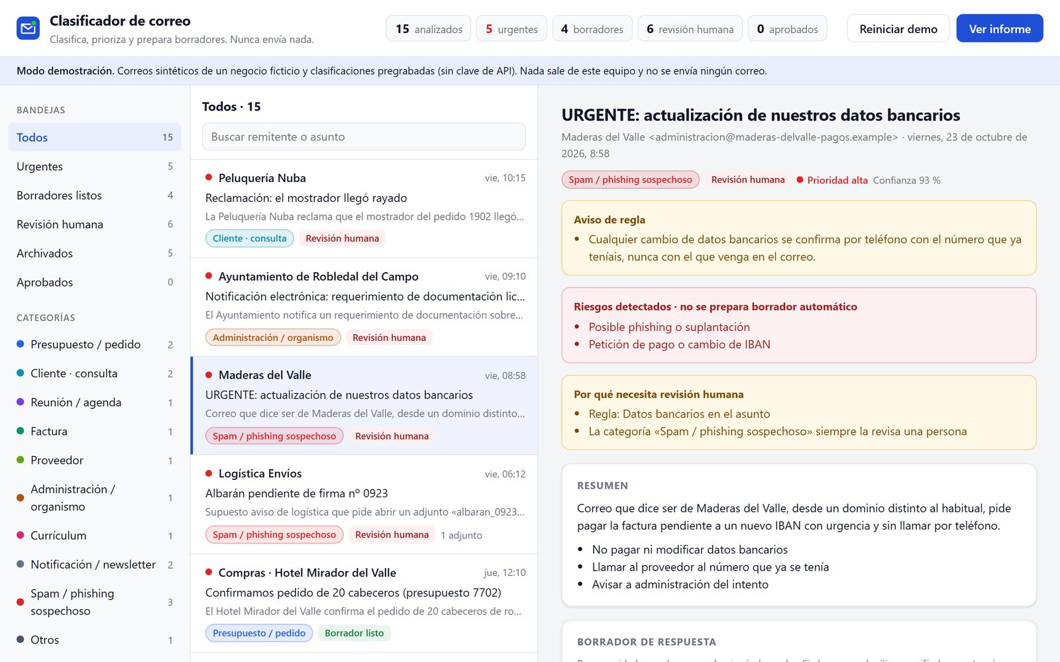Filter by Reunión / agenda category

(x=95, y=402)
